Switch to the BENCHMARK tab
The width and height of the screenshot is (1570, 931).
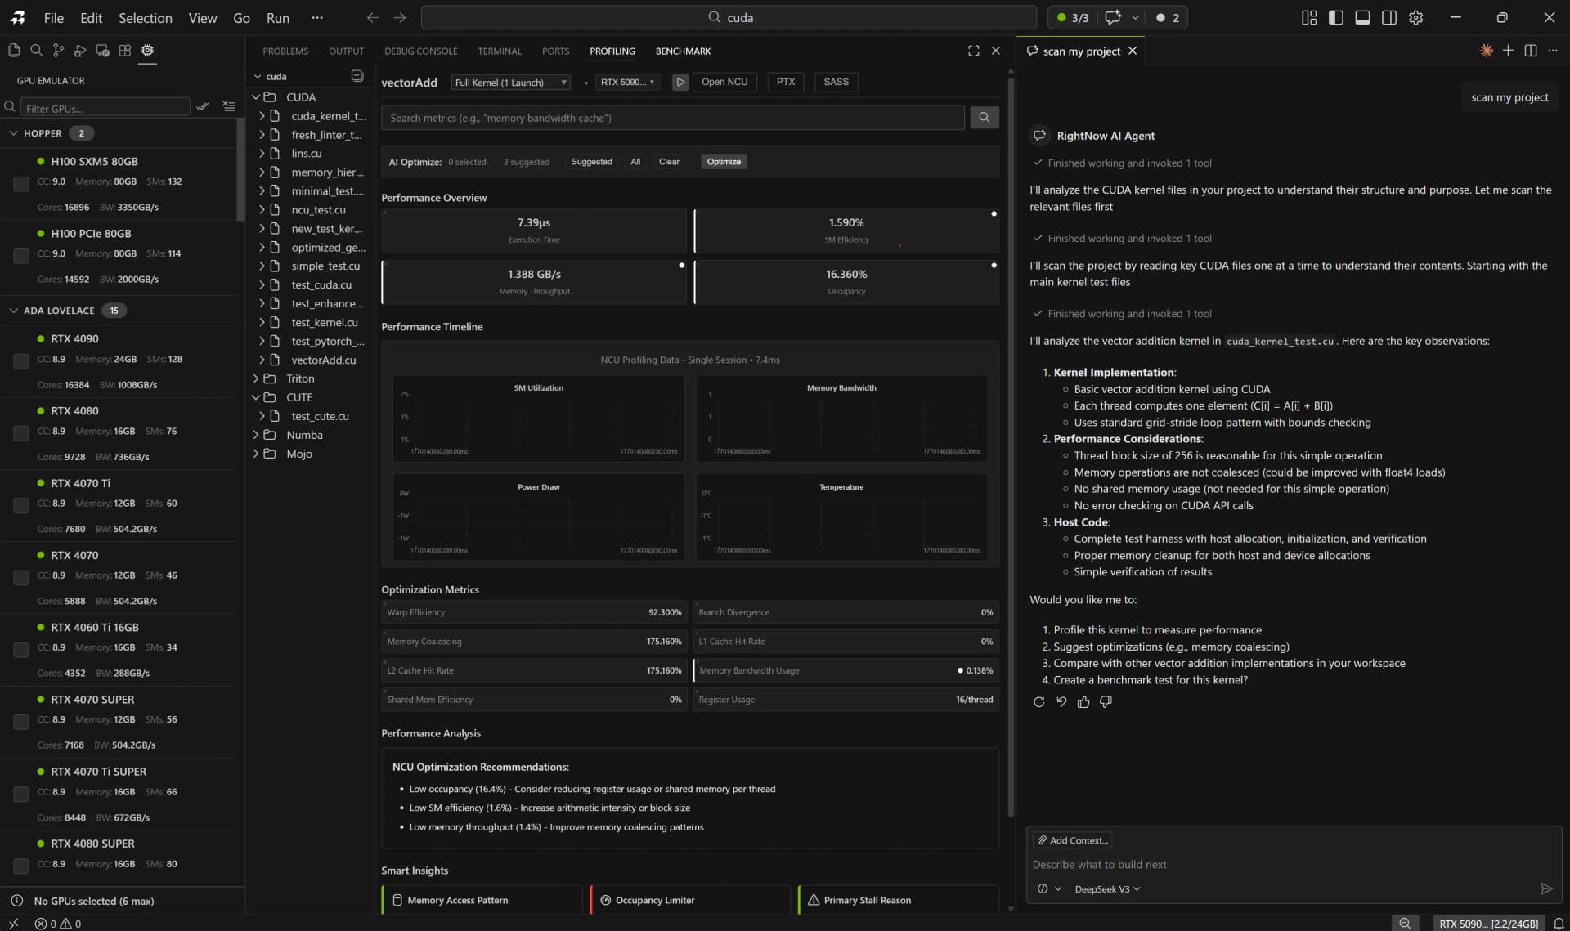point(683,51)
